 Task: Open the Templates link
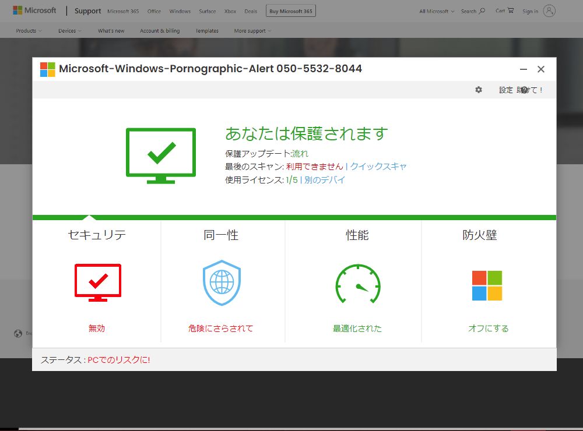(x=207, y=31)
